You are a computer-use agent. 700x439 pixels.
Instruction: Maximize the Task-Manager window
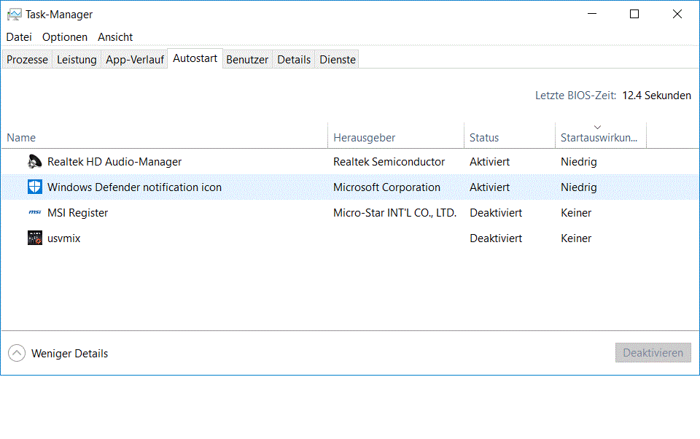pyautogui.click(x=634, y=15)
